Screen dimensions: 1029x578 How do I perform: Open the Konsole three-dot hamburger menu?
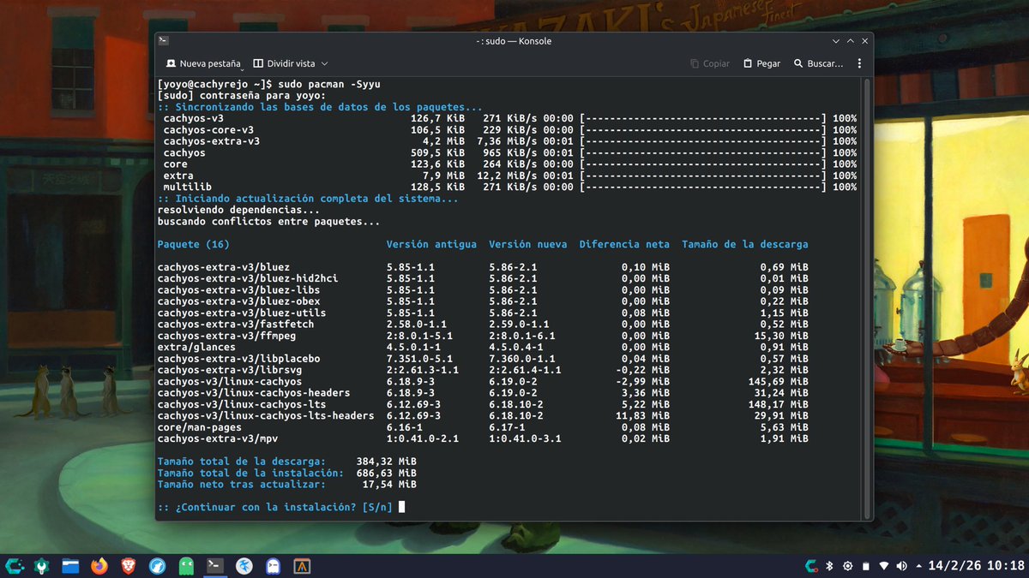click(860, 63)
